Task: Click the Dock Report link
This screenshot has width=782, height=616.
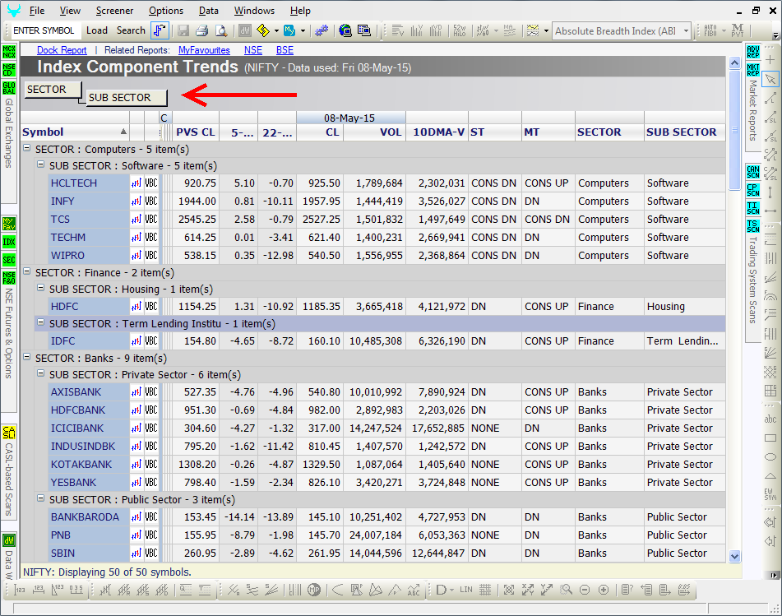Action: [62, 50]
